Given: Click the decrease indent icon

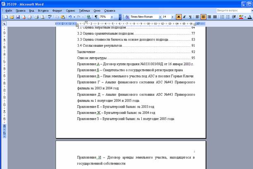Looking at the screenshot, I should (x=234, y=17).
